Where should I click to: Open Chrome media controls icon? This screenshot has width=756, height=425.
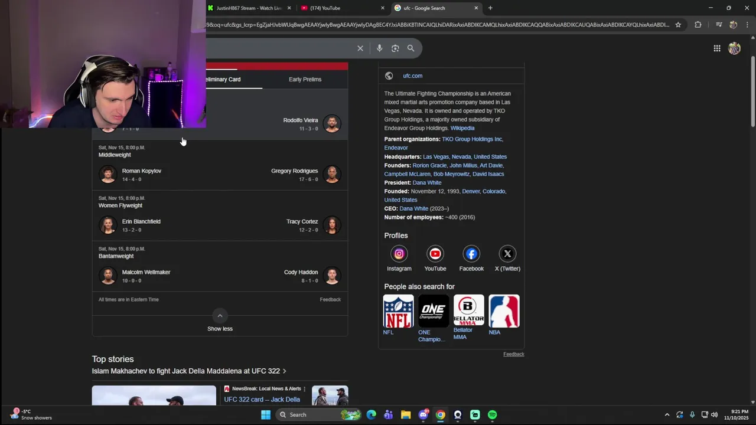(719, 25)
